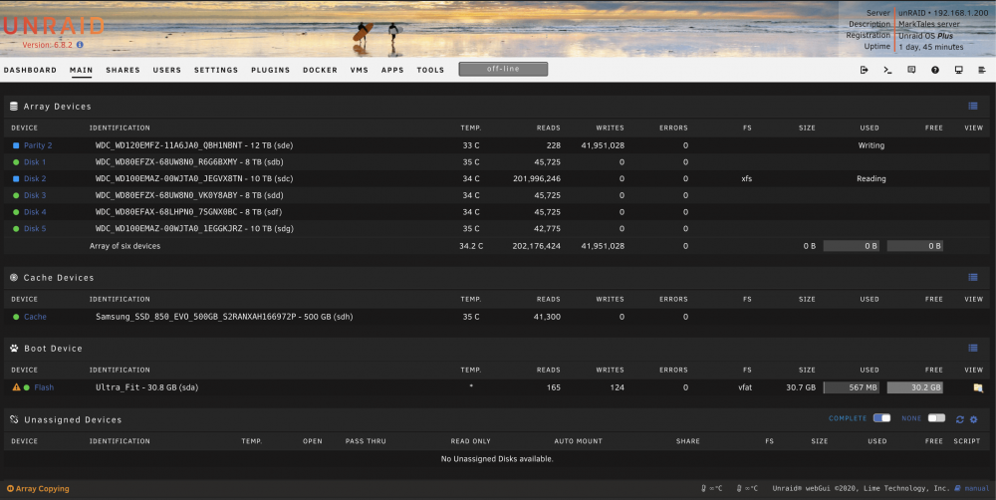Open Unassigned Devices settings gear
The width and height of the screenshot is (996, 500).
tap(974, 419)
